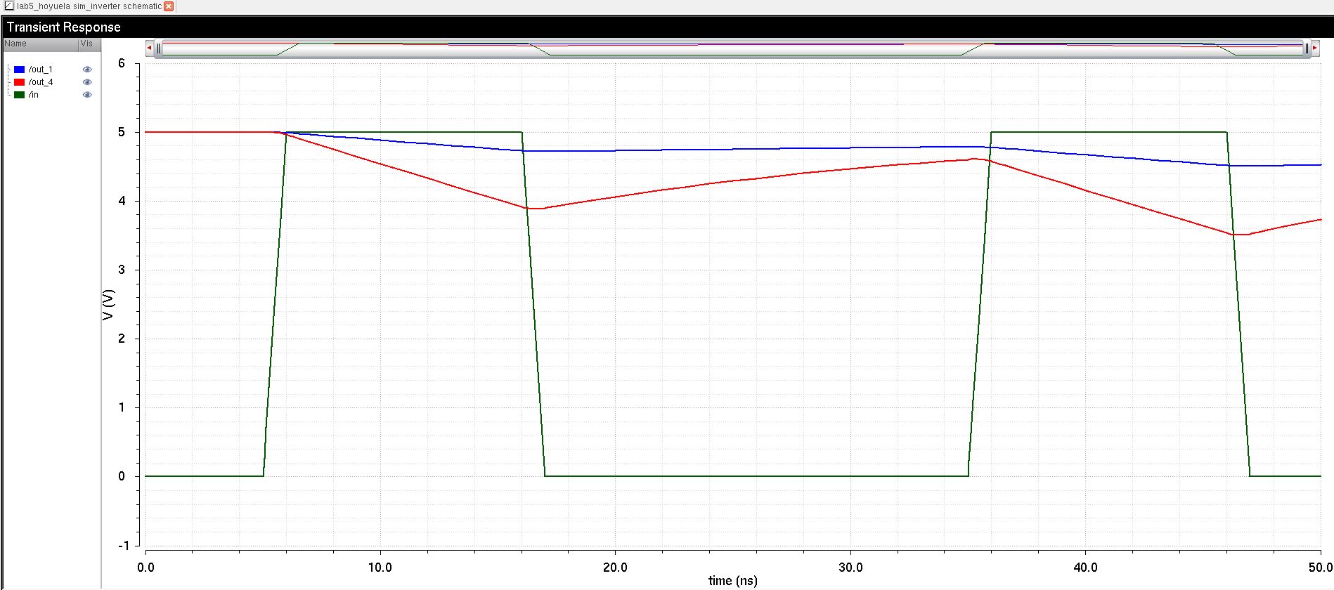Select the /out_4 signal name
Image resolution: width=1334 pixels, height=590 pixels.
pyautogui.click(x=41, y=82)
